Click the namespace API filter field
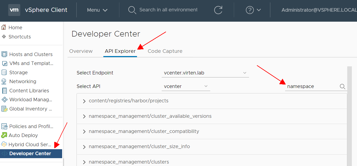Screen dimensions: 357x166 tap(313, 86)
